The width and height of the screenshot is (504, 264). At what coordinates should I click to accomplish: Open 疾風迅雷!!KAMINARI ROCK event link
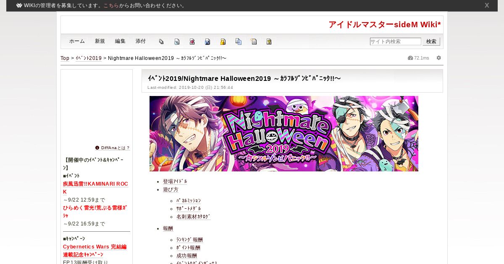96,188
